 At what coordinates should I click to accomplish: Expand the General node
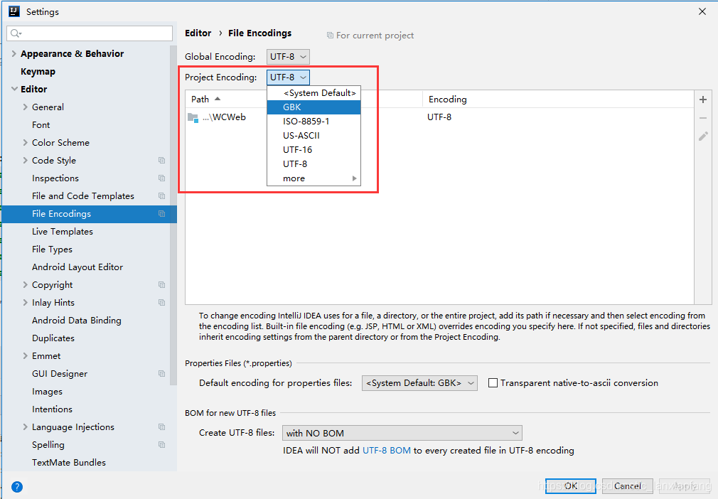point(25,107)
